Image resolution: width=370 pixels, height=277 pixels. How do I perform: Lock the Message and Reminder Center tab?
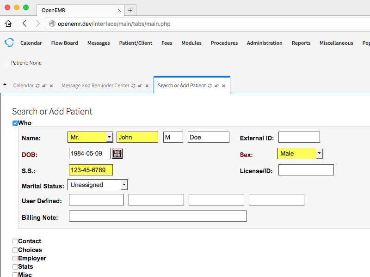point(140,86)
